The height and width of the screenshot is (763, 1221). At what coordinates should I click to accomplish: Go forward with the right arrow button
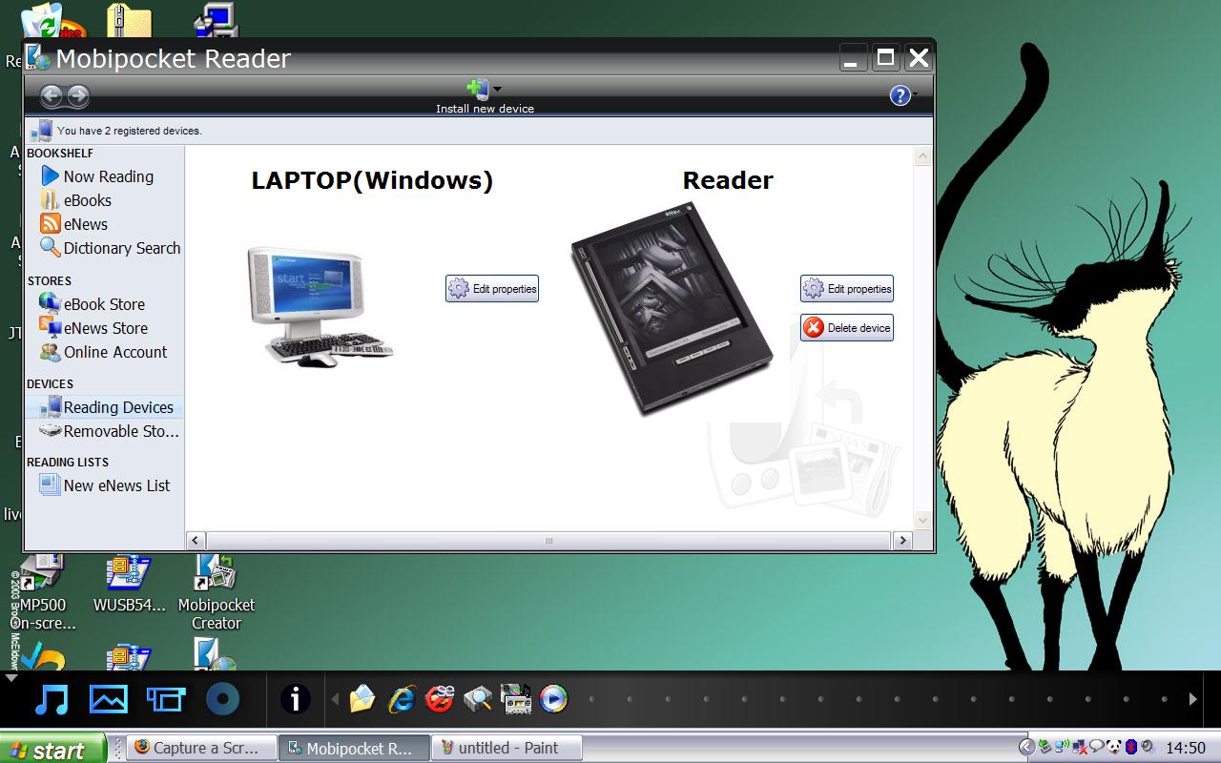point(78,95)
